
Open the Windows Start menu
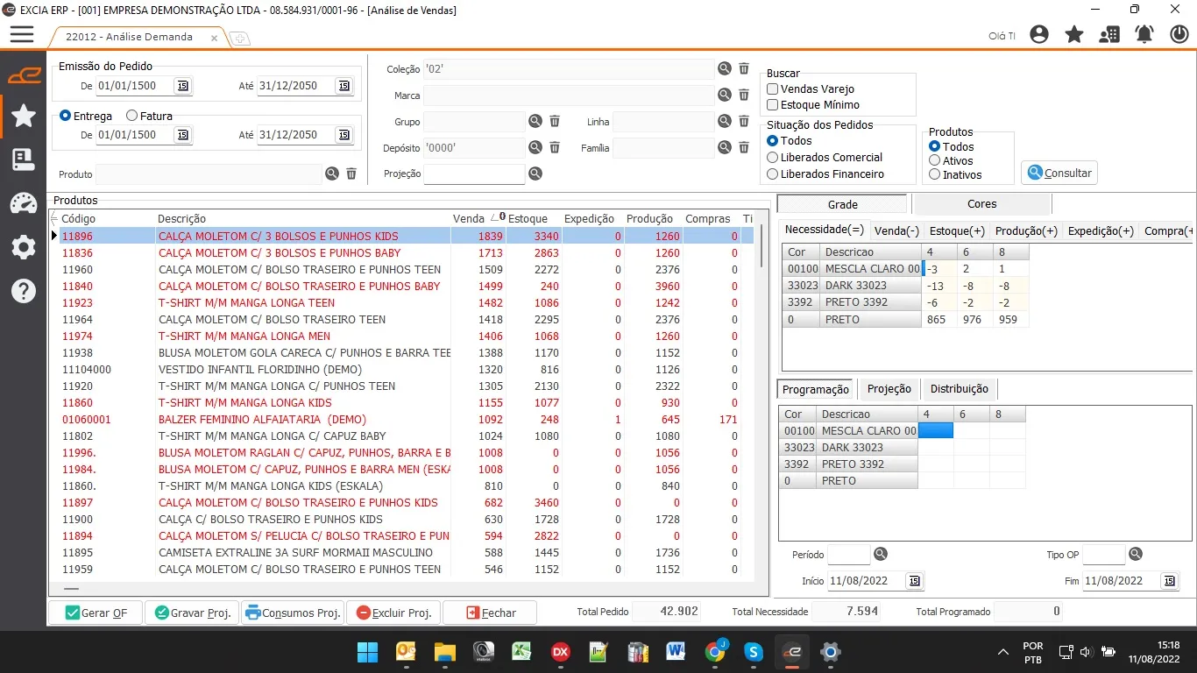tap(368, 652)
